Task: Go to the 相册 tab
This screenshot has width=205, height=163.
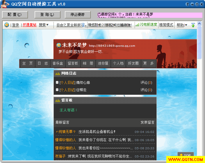Action: click(x=88, y=63)
